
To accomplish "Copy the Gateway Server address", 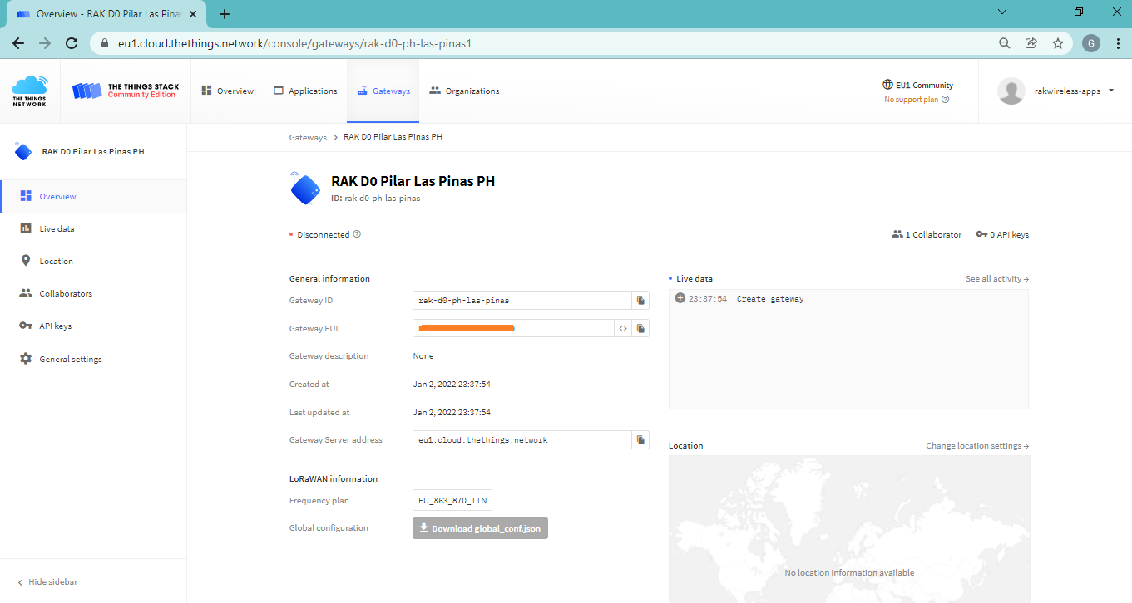I will coord(640,440).
